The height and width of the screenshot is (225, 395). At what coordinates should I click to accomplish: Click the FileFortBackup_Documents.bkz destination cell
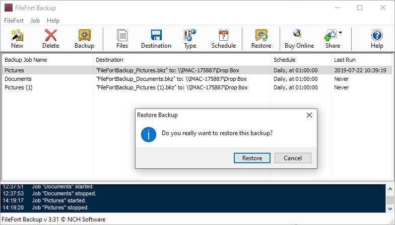coord(171,79)
